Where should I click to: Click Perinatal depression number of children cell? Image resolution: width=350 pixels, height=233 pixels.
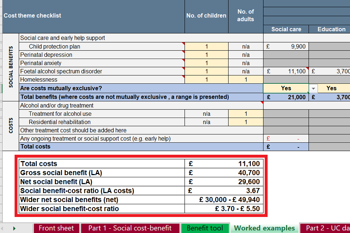[206, 55]
